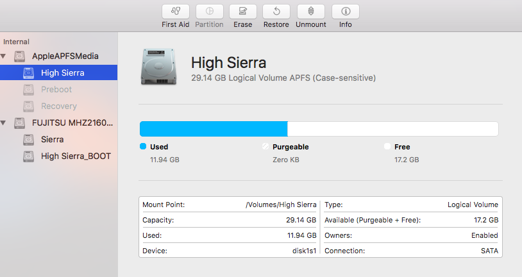The height and width of the screenshot is (277, 522).
Task: Click the High Sierra_BOOT drive icon
Action: [x=28, y=156]
